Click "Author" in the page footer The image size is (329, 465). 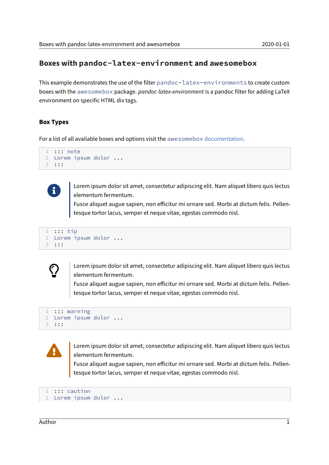point(48,422)
